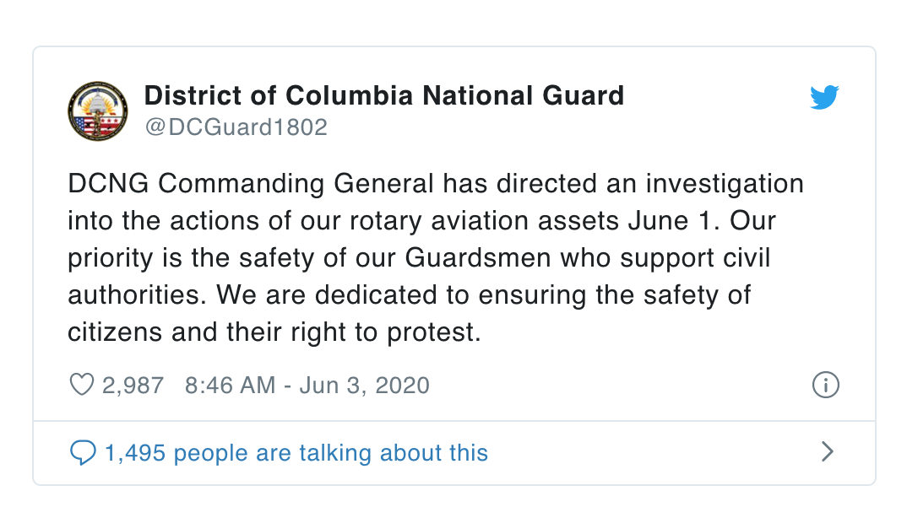Screen dimensions: 907x518
Task: Click the tweet's first line about DCNG Commanding General
Action: 436,185
